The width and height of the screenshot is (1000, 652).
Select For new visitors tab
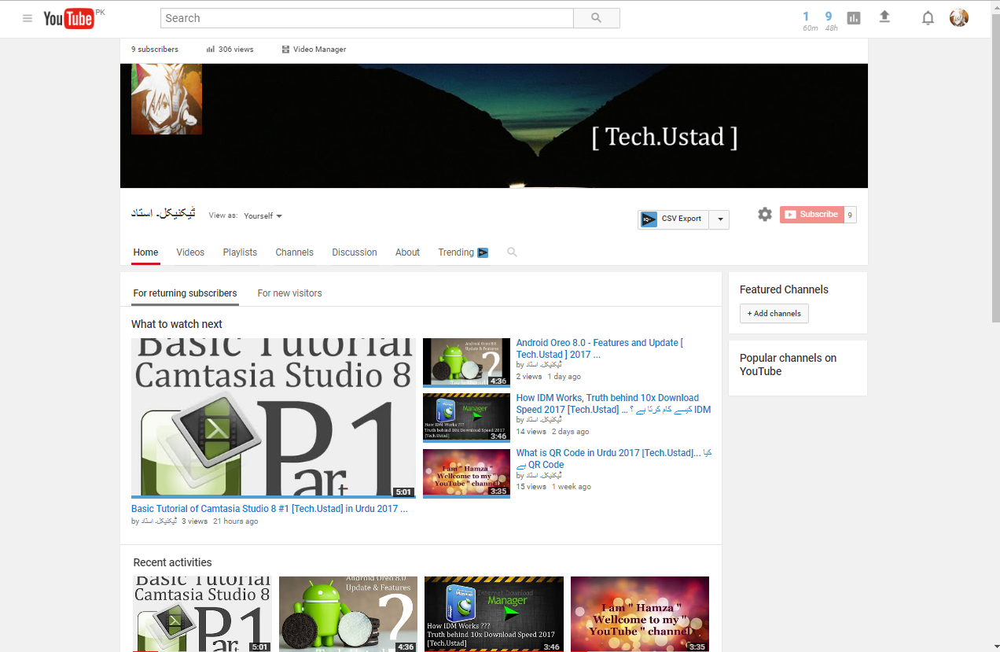point(289,293)
